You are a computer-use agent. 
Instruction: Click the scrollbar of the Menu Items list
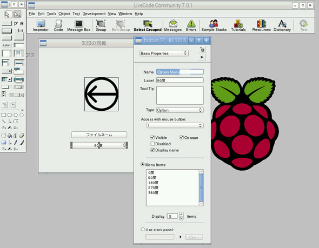coord(201,187)
